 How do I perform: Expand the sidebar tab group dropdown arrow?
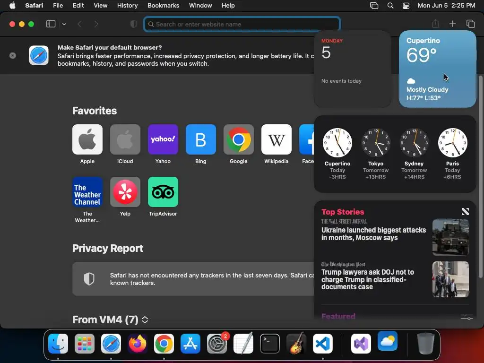pyautogui.click(x=64, y=24)
